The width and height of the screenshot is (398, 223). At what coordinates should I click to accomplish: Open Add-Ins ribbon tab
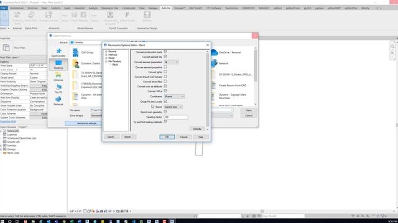pyautogui.click(x=166, y=8)
